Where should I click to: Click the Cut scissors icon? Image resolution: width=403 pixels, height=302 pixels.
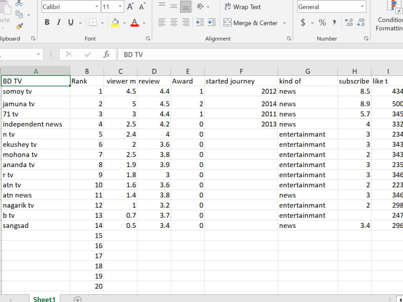point(19,3)
